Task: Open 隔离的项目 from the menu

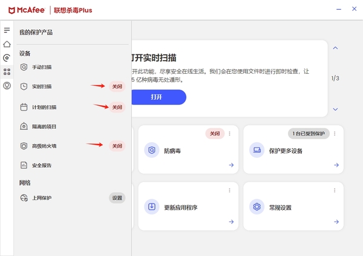Action: coord(44,126)
